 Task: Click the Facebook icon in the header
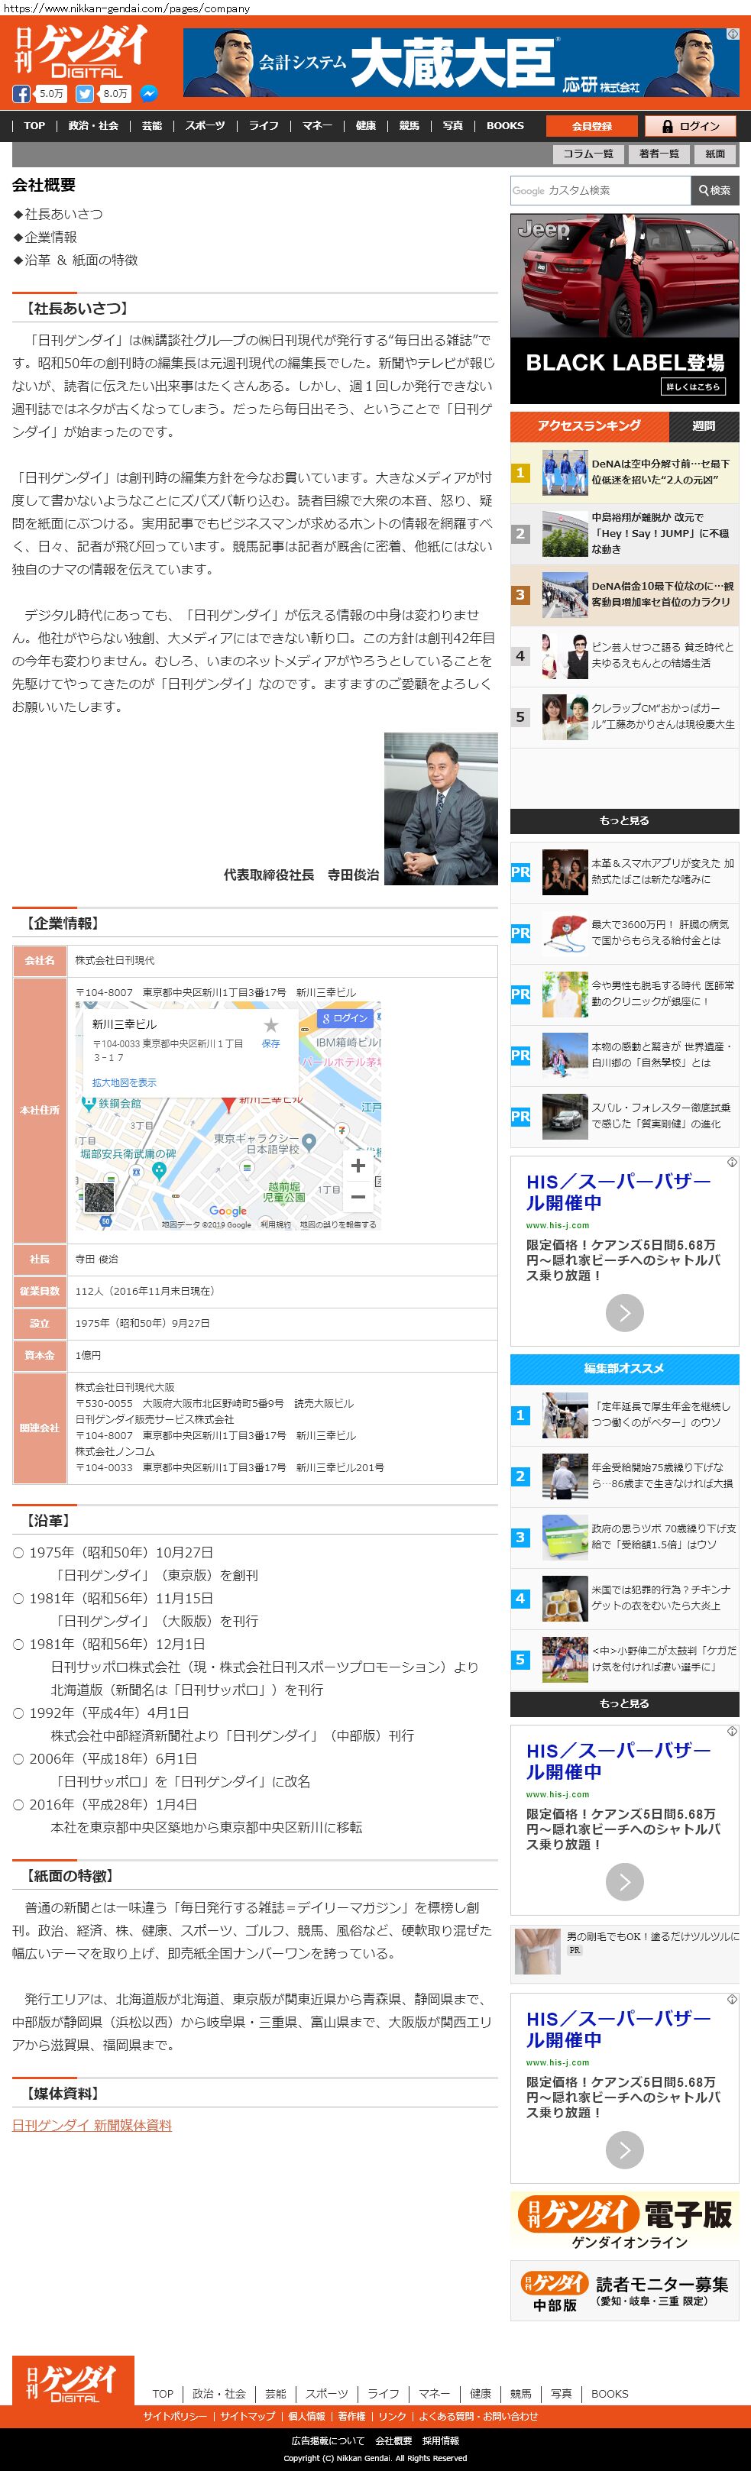pos(21,94)
